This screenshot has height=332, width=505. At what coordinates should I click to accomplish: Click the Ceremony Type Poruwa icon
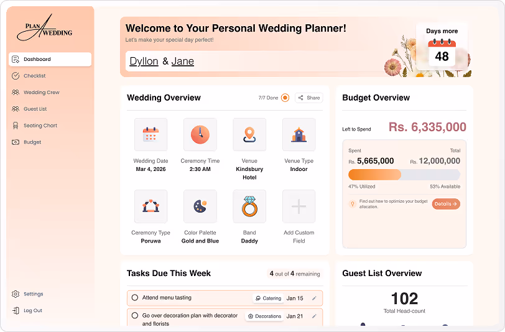(x=151, y=206)
